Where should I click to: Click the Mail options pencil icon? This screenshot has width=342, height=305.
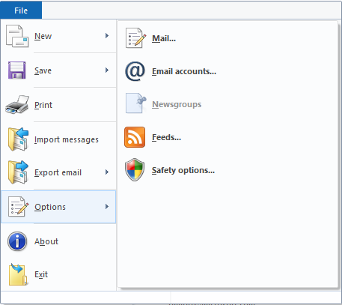tap(135, 38)
